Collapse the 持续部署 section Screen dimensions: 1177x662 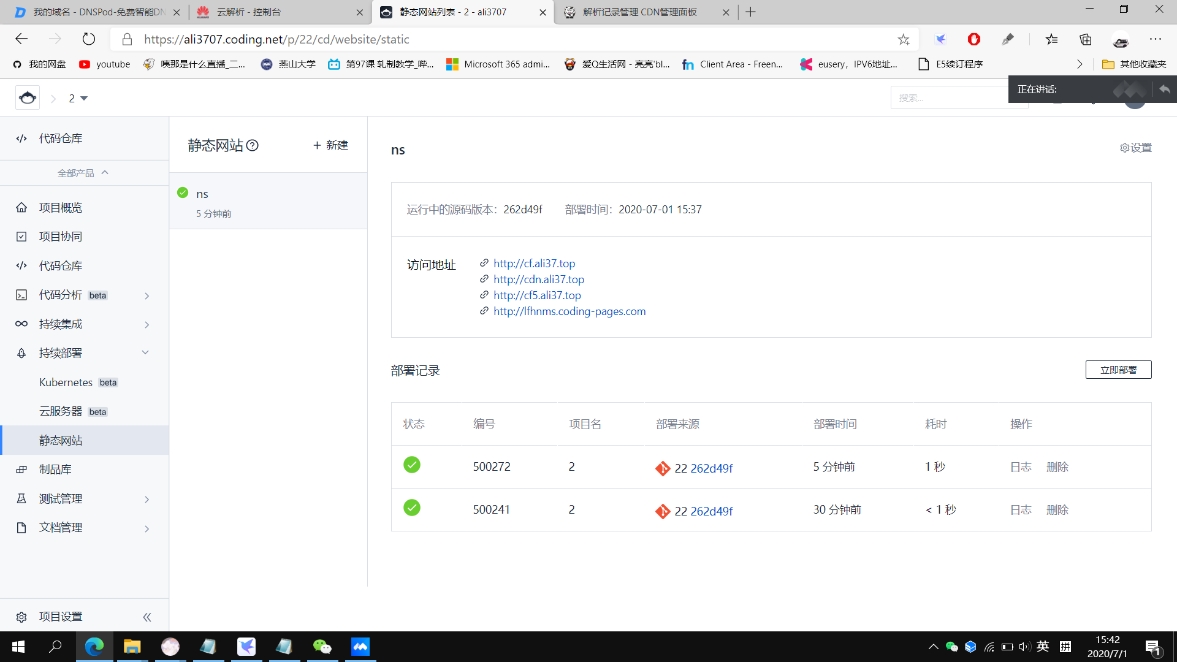tap(145, 352)
